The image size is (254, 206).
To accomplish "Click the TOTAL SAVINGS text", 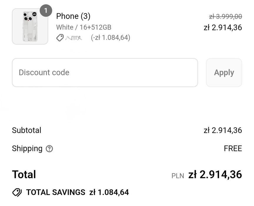I will 56,192.
